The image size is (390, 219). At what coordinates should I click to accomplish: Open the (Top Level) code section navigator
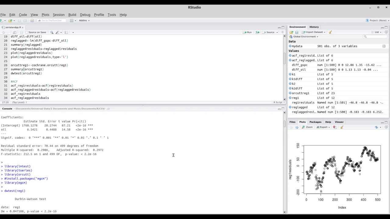19,103
